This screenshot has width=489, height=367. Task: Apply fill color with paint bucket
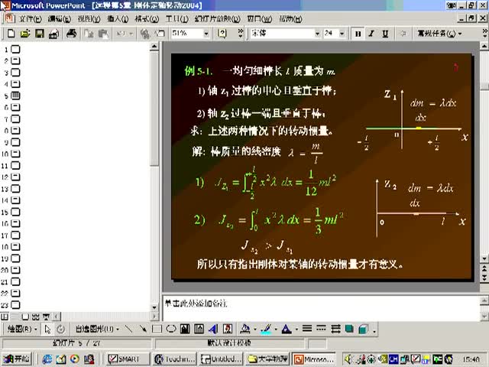[245, 329]
